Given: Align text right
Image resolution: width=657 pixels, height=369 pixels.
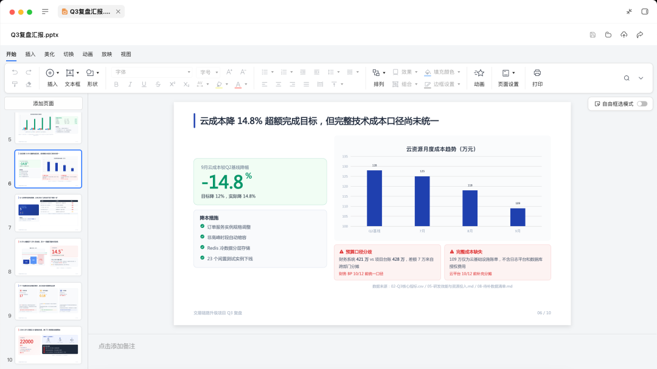Looking at the screenshot, I should 293,84.
